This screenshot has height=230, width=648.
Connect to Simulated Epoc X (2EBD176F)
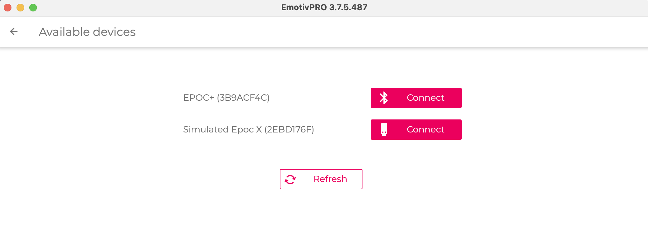[416, 130]
